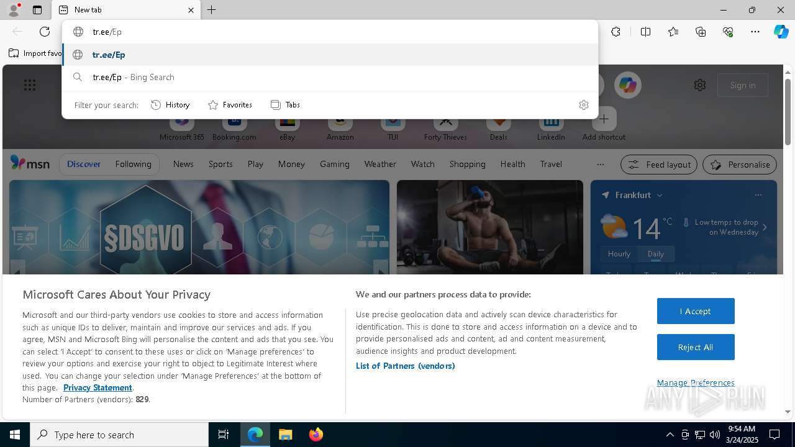The height and width of the screenshot is (447, 795).
Task: Open TUI shortcut
Action: click(393, 127)
